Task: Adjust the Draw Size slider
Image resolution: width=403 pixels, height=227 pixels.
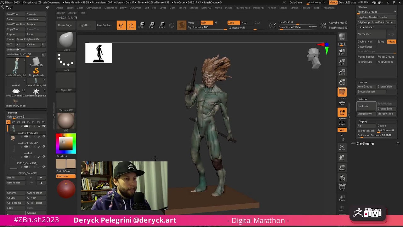Action: pyautogui.click(x=298, y=27)
